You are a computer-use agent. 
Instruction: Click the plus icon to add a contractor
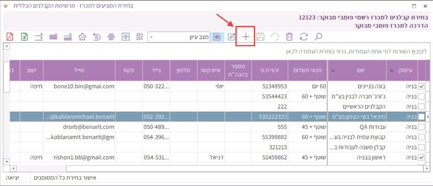coord(245,37)
